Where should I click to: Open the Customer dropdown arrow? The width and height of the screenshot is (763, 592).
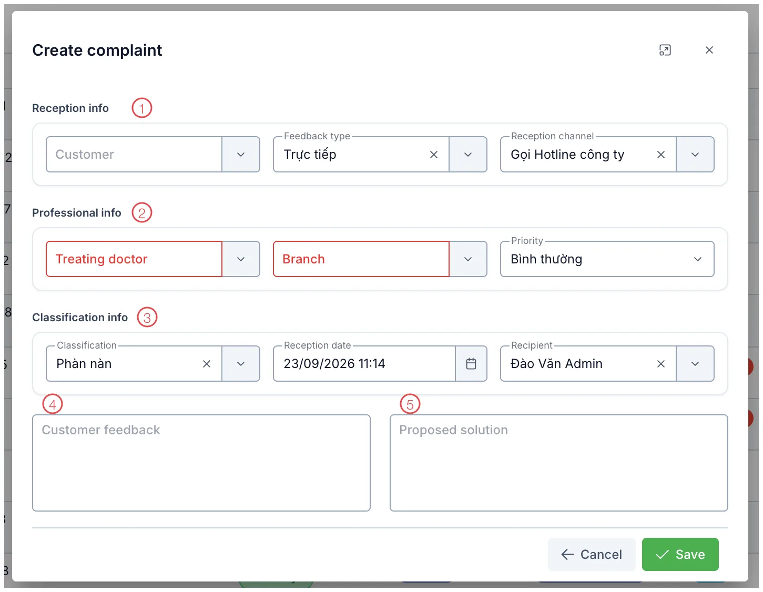coord(241,155)
